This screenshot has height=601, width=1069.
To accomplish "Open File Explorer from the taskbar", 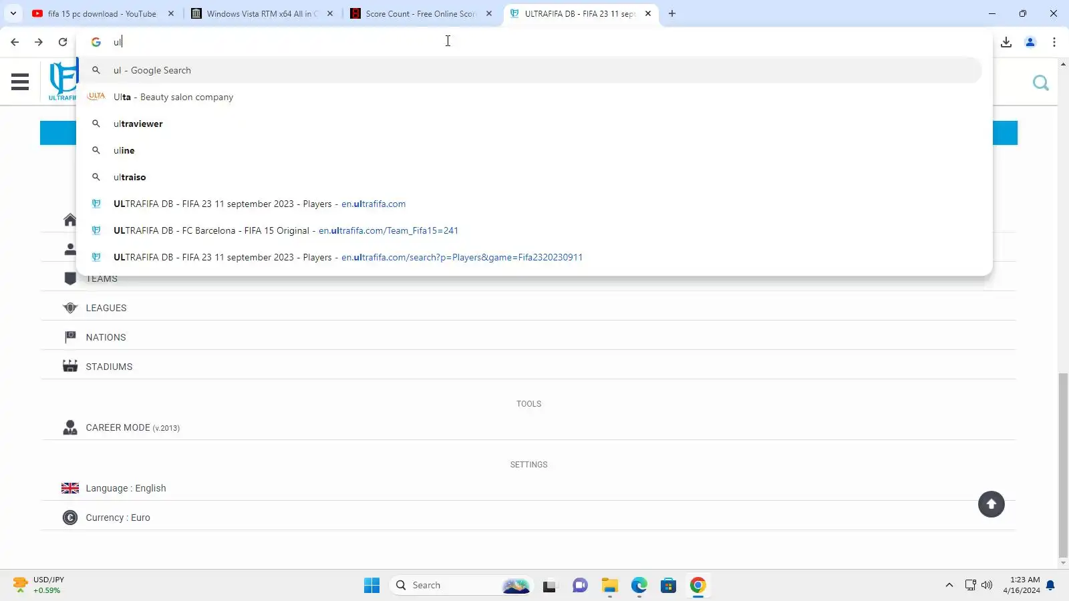I will [609, 586].
